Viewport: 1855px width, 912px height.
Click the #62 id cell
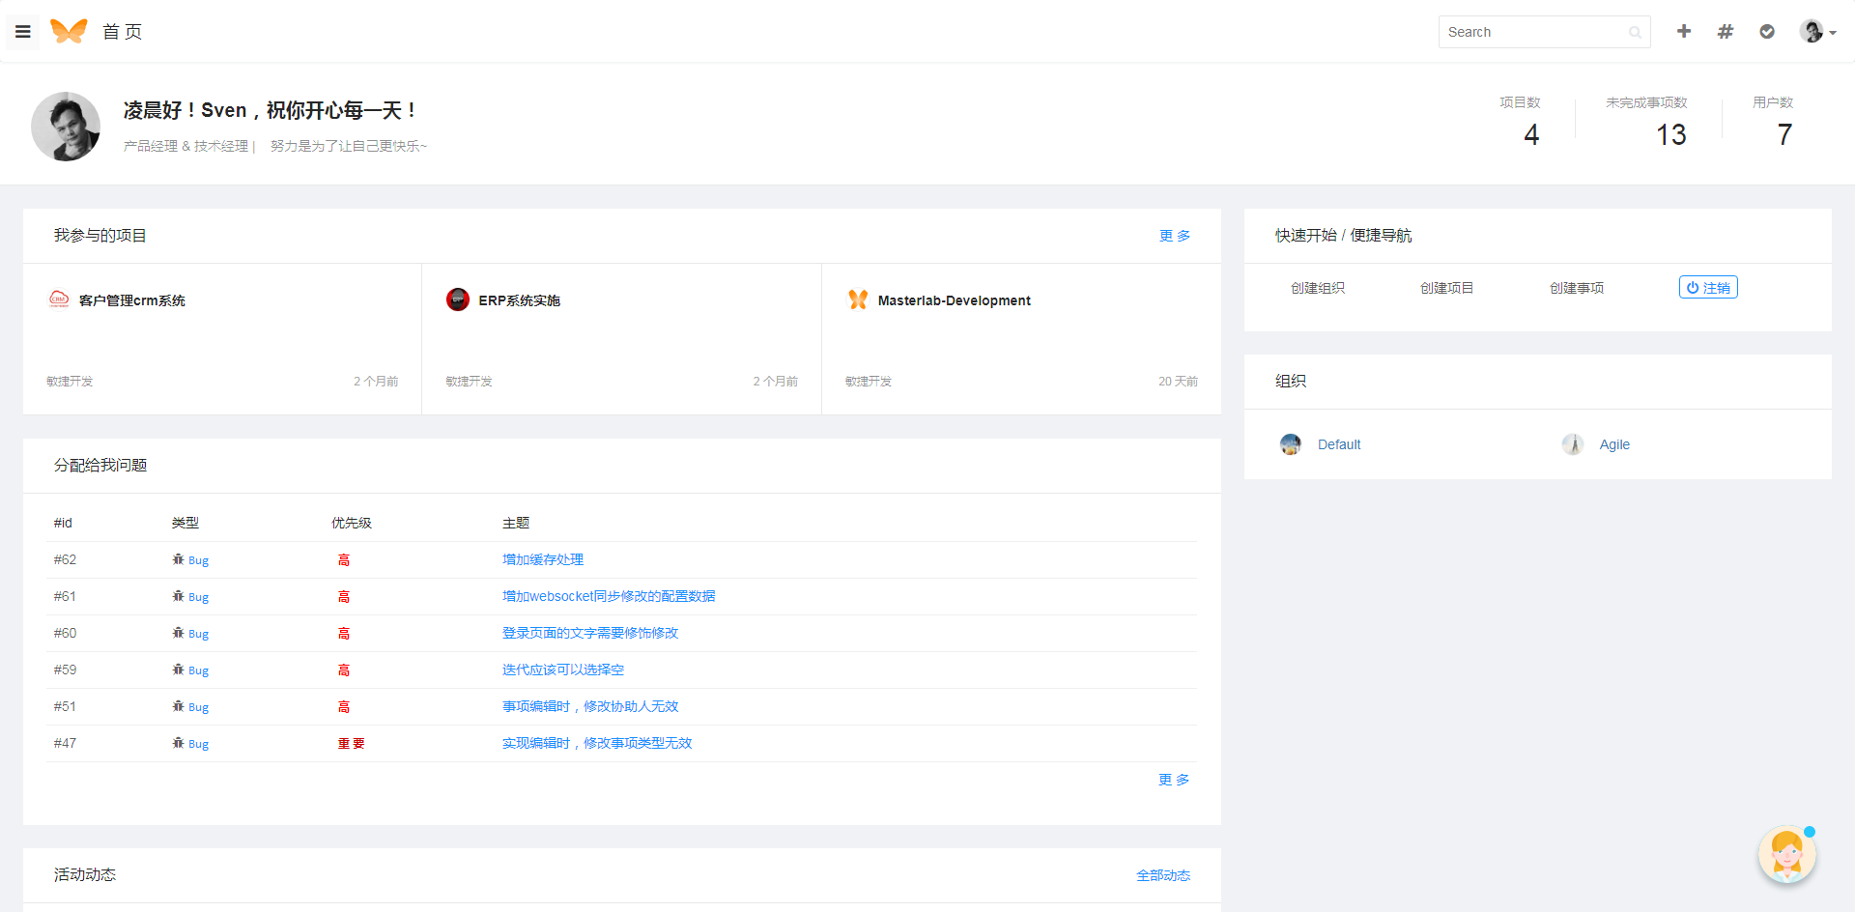tap(65, 559)
